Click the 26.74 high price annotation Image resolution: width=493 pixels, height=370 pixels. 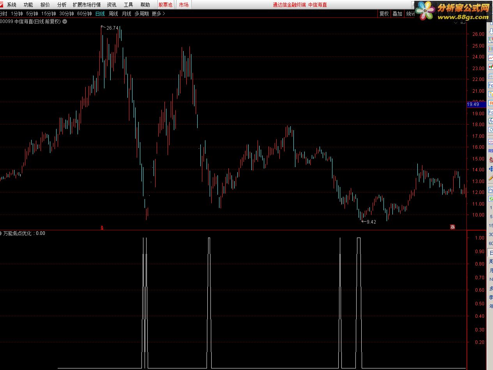tap(112, 28)
